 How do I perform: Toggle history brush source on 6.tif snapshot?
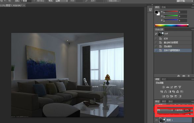[156, 33]
